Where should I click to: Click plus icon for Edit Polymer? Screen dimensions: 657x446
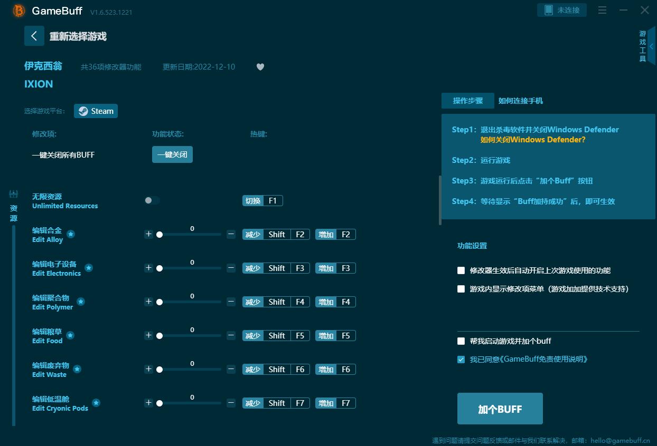(x=148, y=302)
